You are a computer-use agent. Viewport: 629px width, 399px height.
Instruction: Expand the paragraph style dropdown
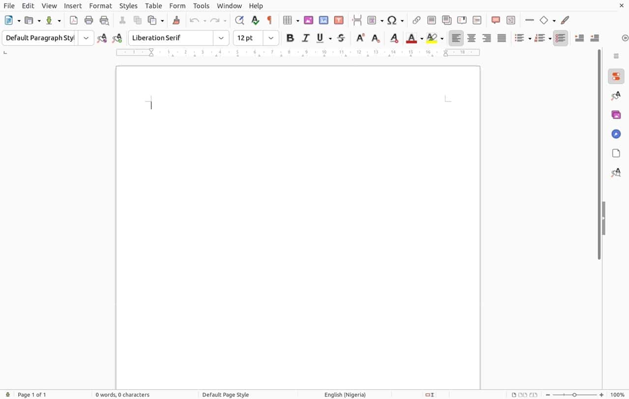point(86,38)
